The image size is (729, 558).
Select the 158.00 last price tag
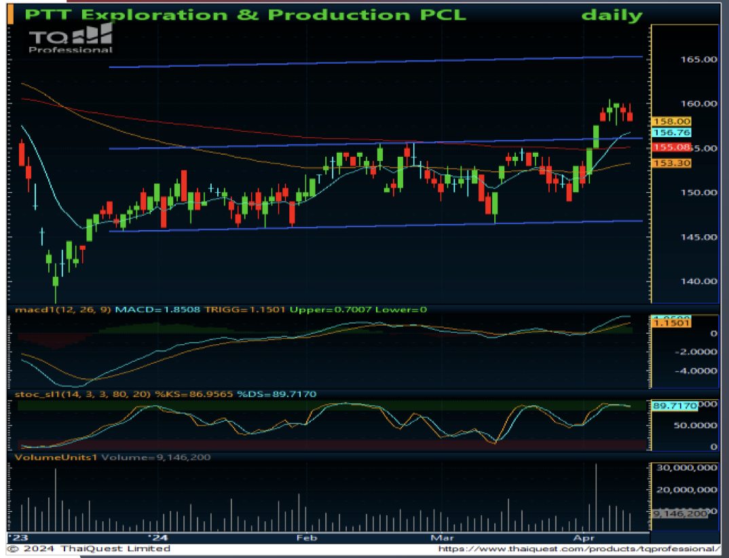point(671,122)
